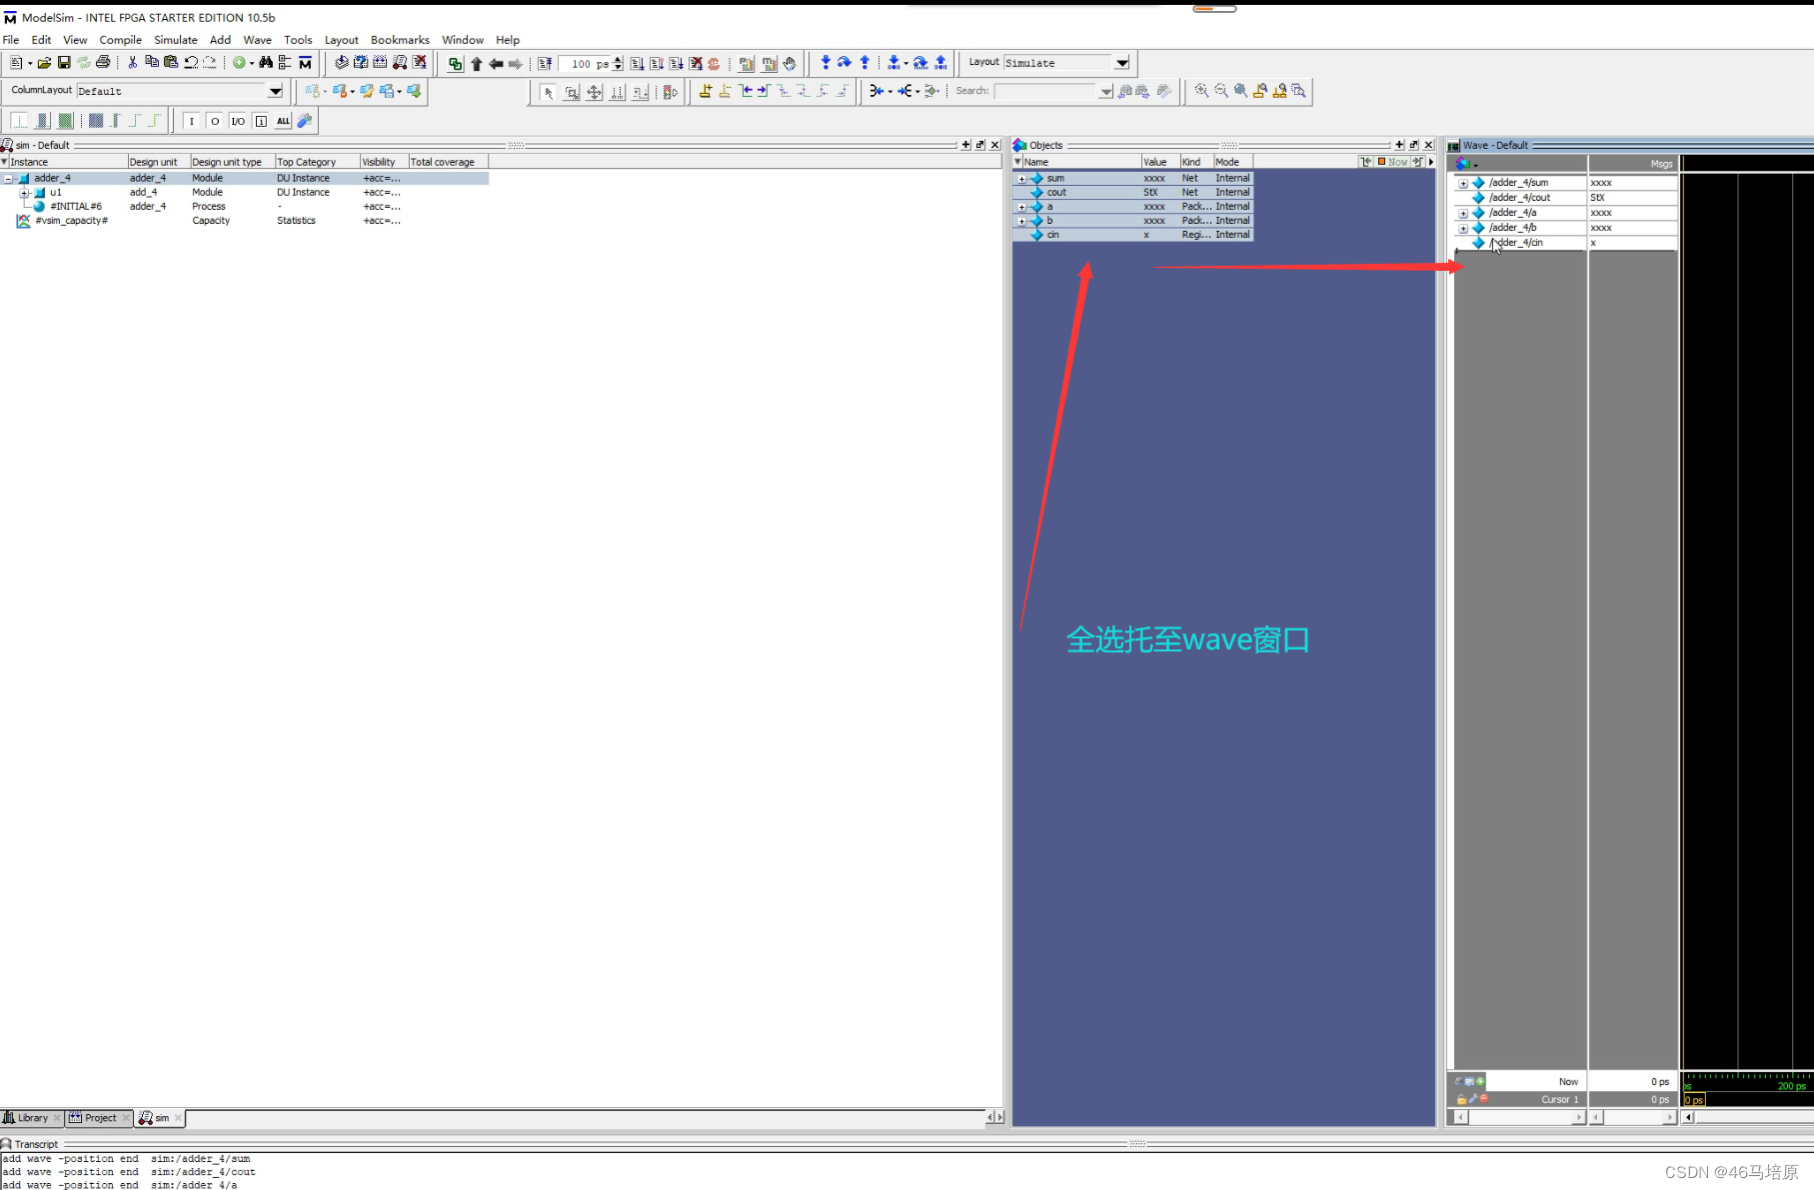Click the Cut scissors icon
1814x1190 pixels.
click(133, 63)
